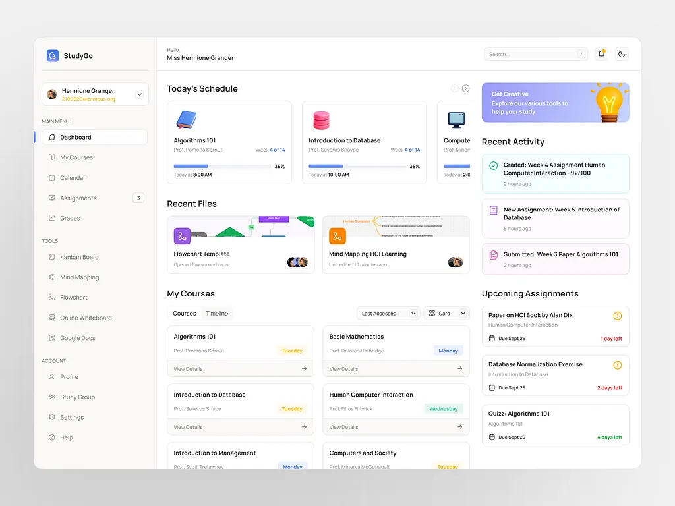Click the Calendar sidebar icon
675x506 pixels.
(51, 178)
